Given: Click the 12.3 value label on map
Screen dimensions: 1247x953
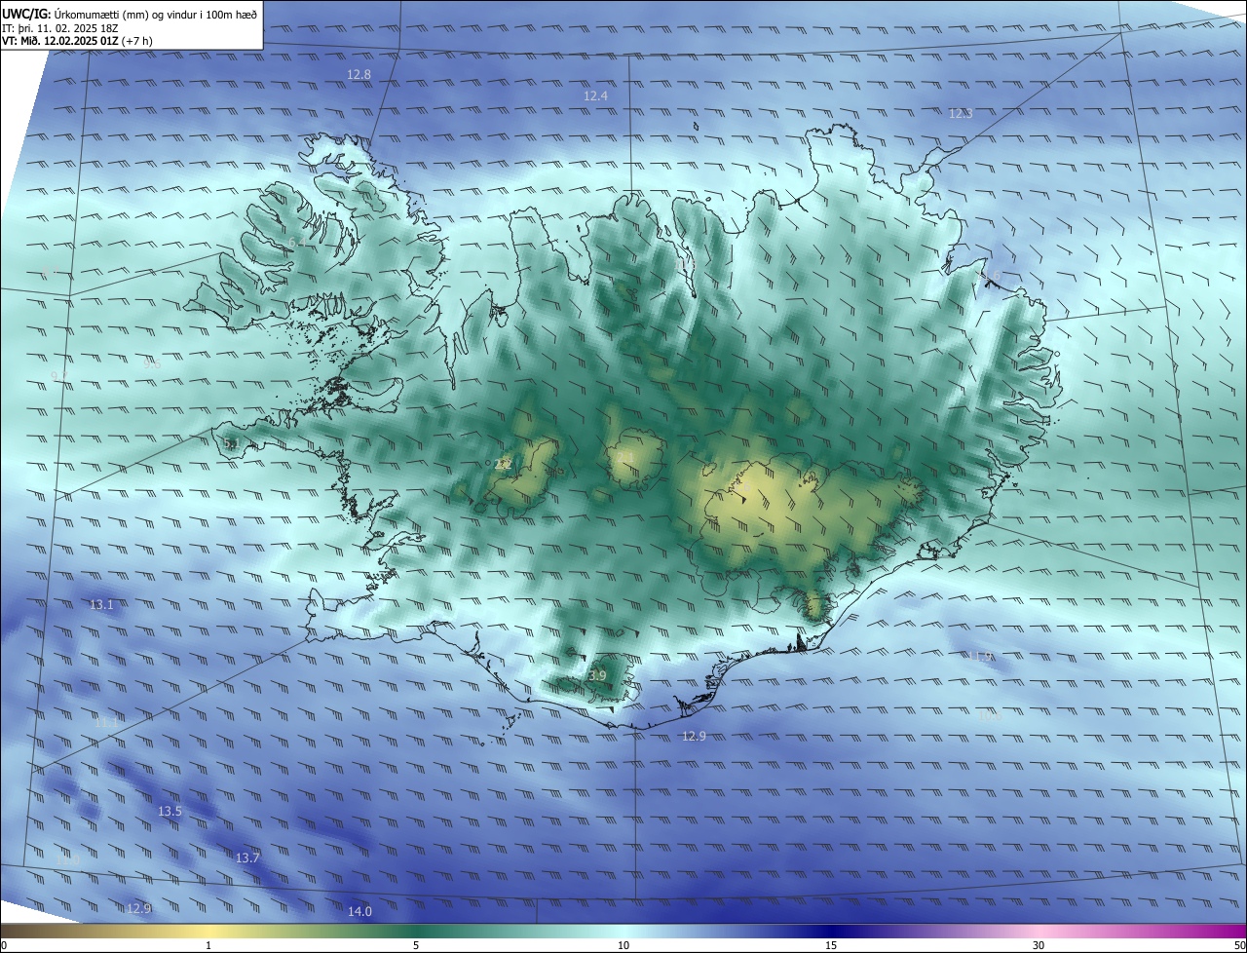Looking at the screenshot, I should pos(961,113).
